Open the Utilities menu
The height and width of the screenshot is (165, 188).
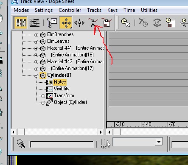click(149, 10)
